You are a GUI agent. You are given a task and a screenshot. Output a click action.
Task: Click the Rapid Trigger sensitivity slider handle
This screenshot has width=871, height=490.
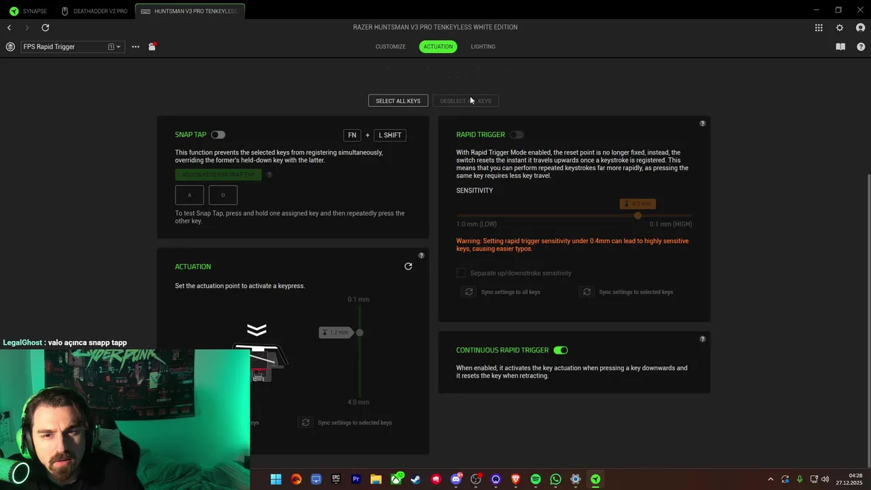(x=638, y=216)
